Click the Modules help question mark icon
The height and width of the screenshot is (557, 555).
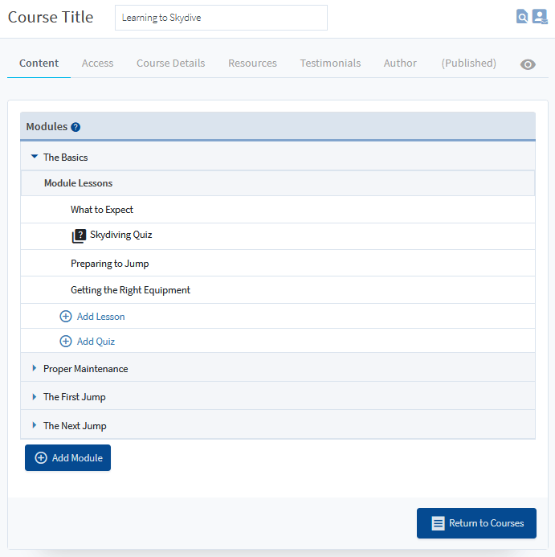pyautogui.click(x=75, y=127)
